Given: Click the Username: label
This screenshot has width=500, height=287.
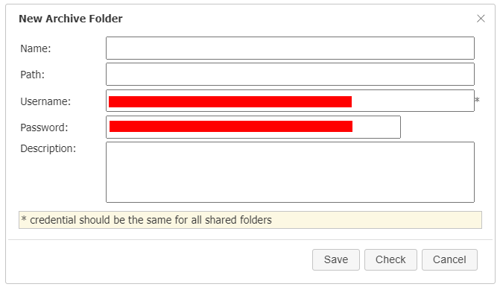Looking at the screenshot, I should click(45, 101).
